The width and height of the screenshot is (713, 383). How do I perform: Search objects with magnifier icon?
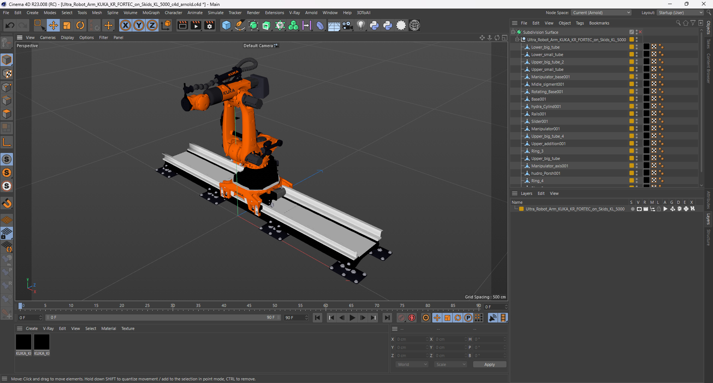click(678, 23)
